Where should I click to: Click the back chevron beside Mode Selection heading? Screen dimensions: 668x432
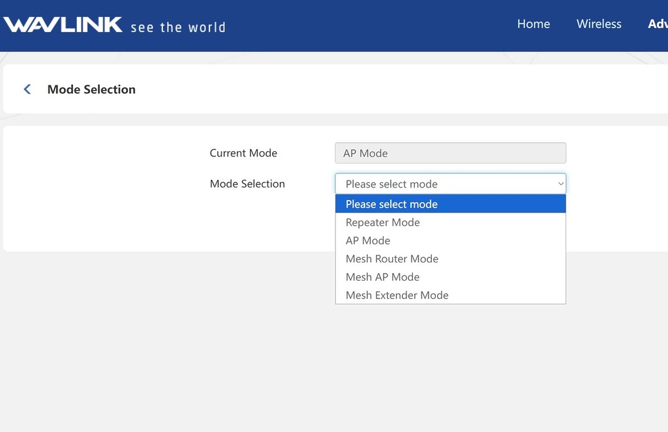tap(27, 89)
